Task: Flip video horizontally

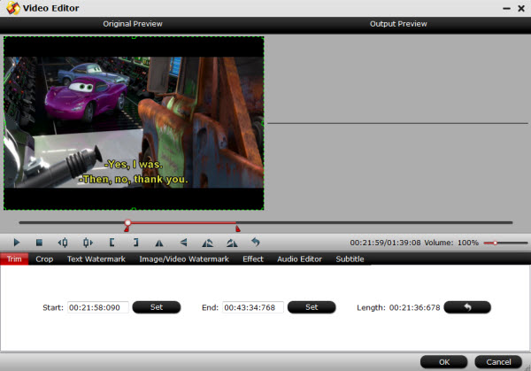Action: (158, 243)
